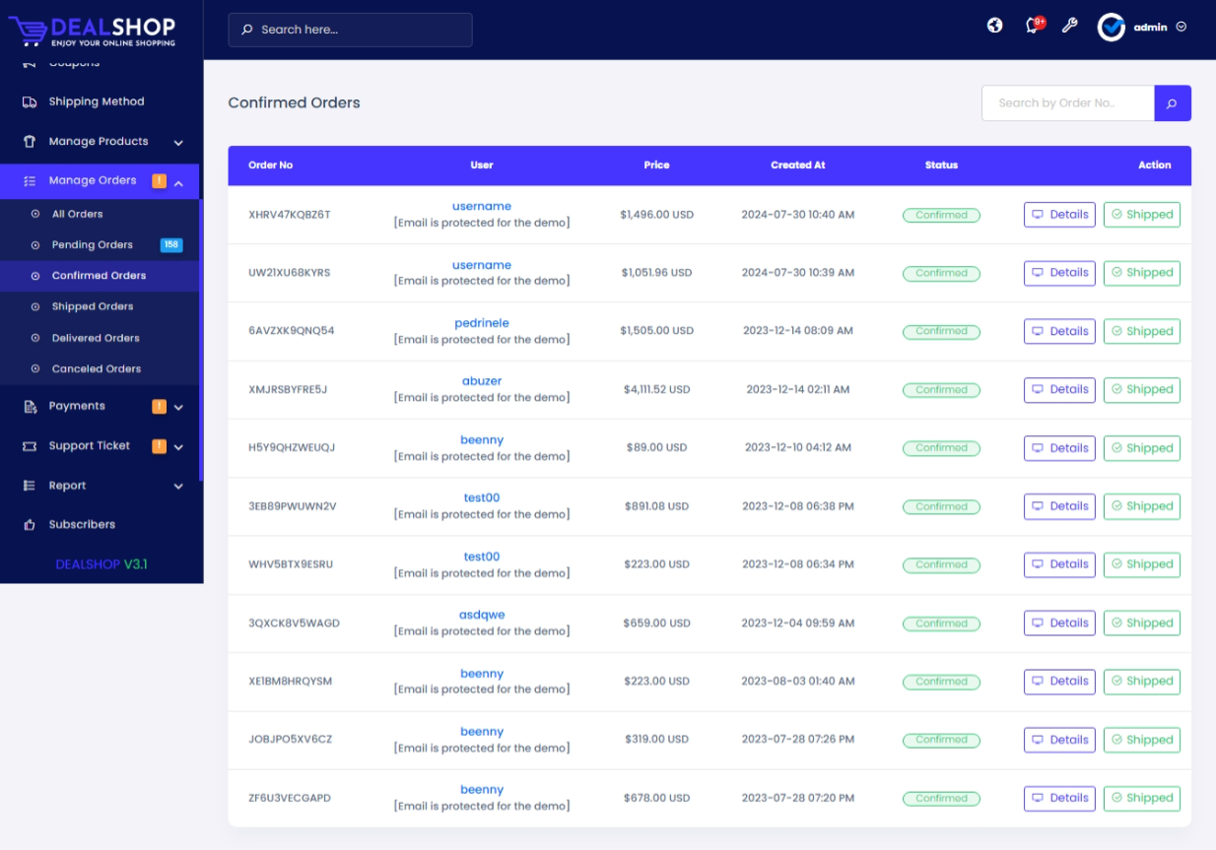Click the globe icon in the top bar
Image resolution: width=1216 pixels, height=850 pixels.
coord(994,26)
